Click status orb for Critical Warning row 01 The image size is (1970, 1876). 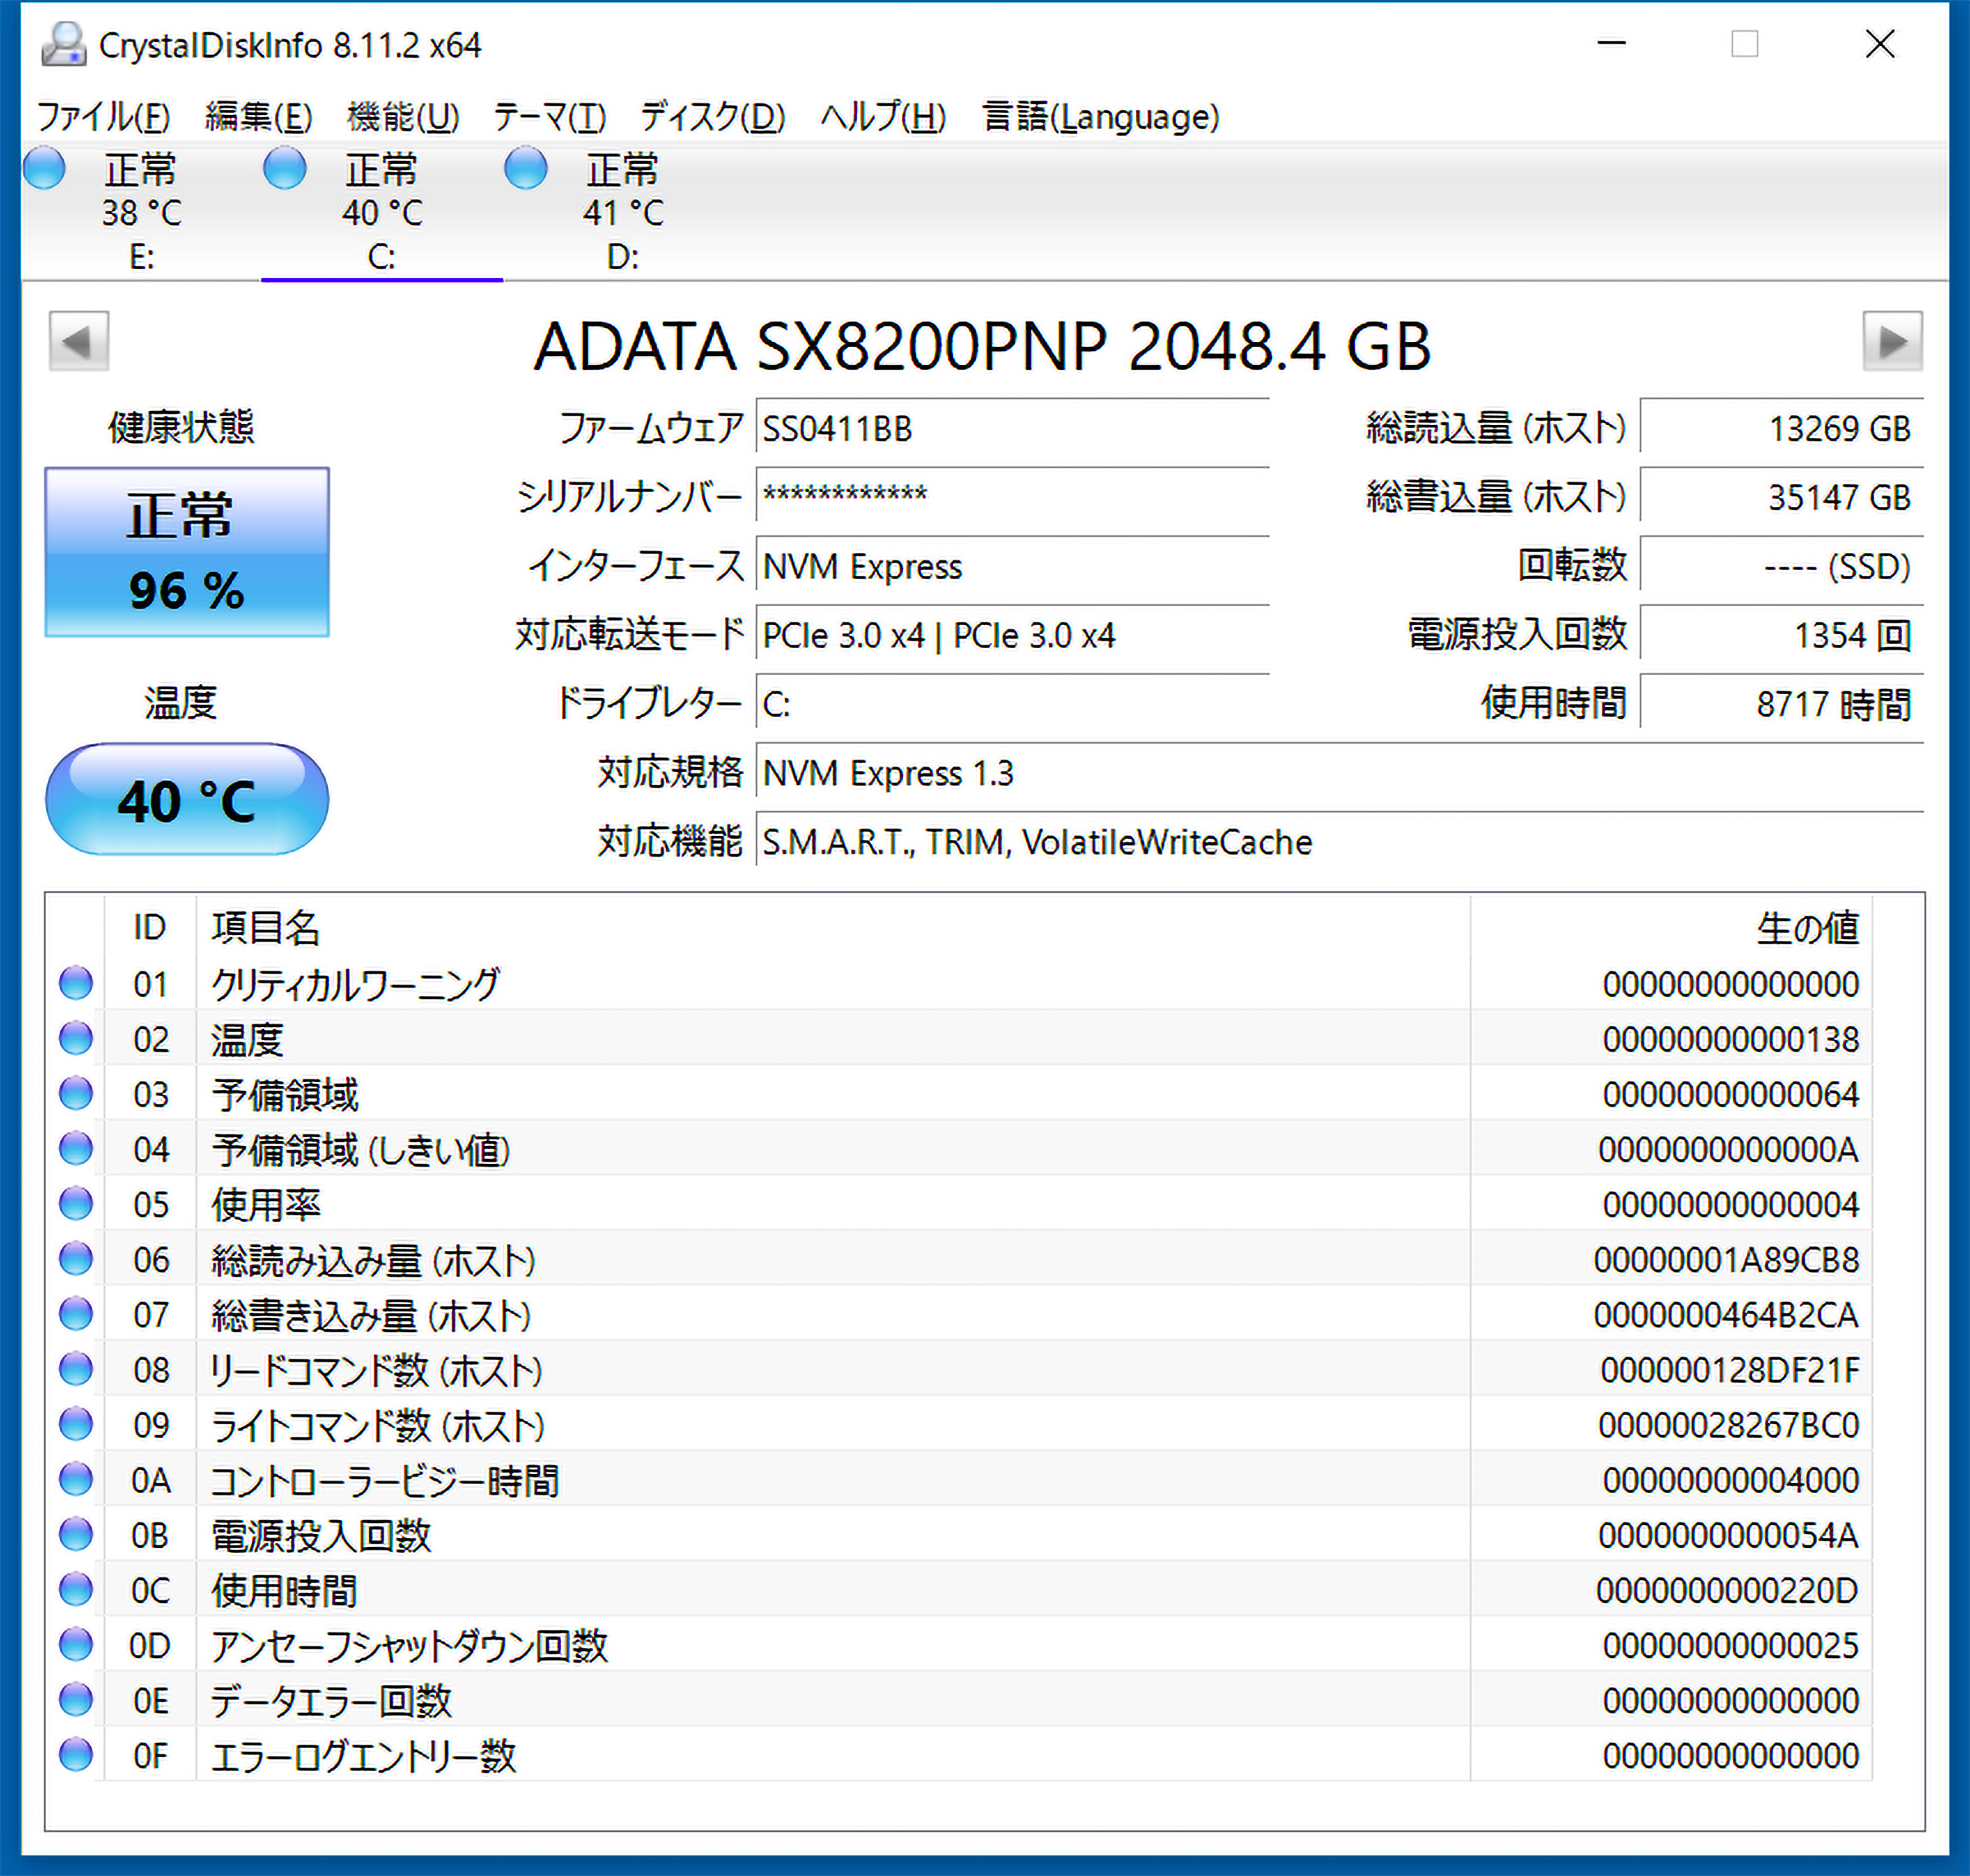click(76, 984)
